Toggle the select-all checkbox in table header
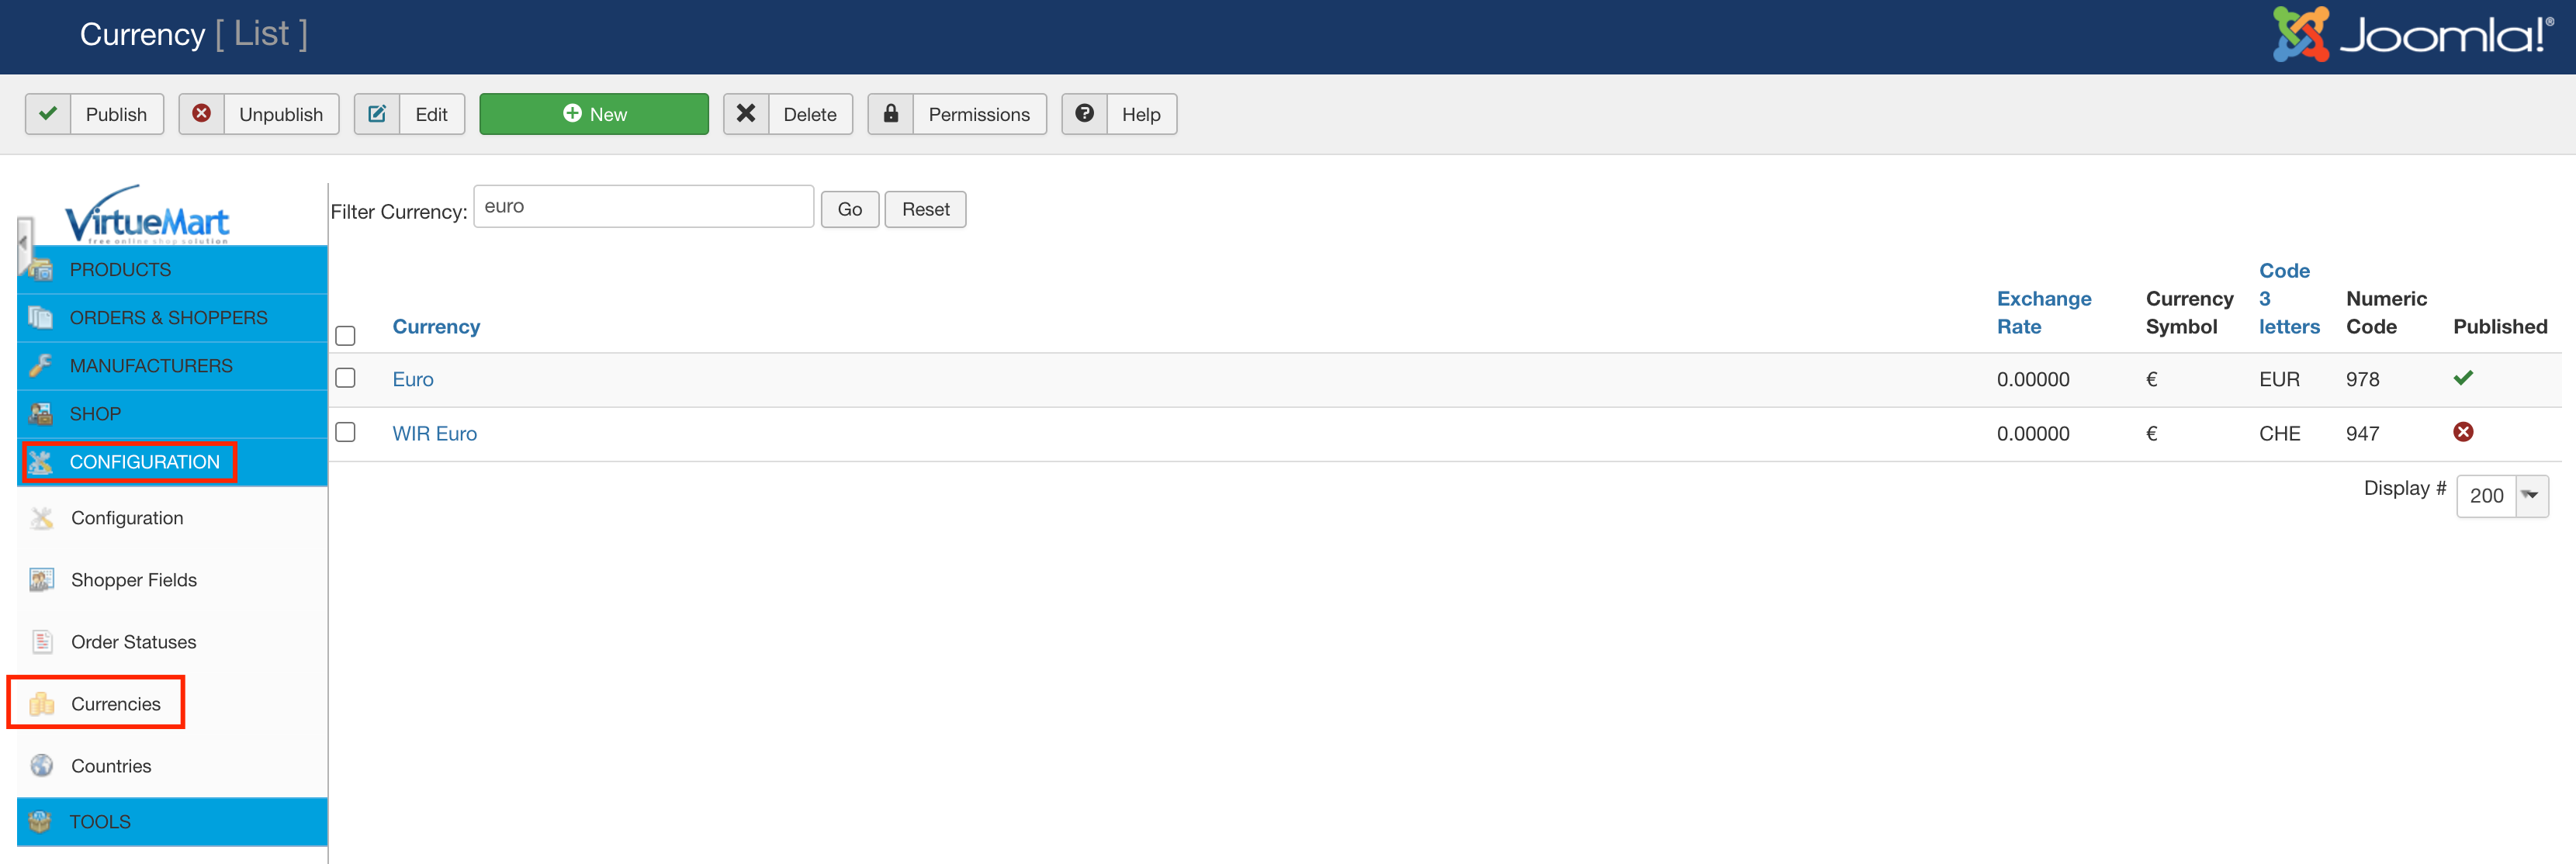Image resolution: width=2576 pixels, height=864 pixels. (346, 336)
